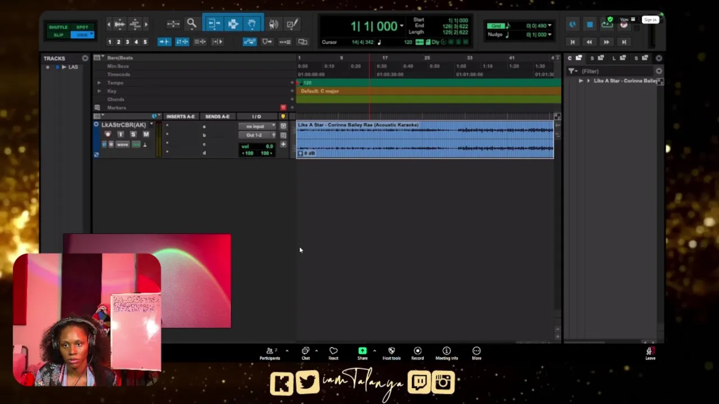
Task: Click the Return to Zero transport button
Action: [572, 42]
